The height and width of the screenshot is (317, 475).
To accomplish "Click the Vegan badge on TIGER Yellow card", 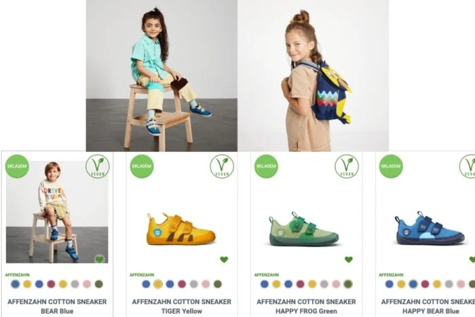I will coord(222,166).
